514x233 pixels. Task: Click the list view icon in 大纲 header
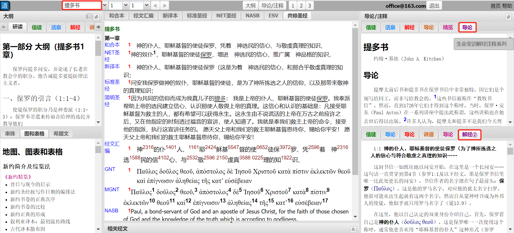(89, 17)
